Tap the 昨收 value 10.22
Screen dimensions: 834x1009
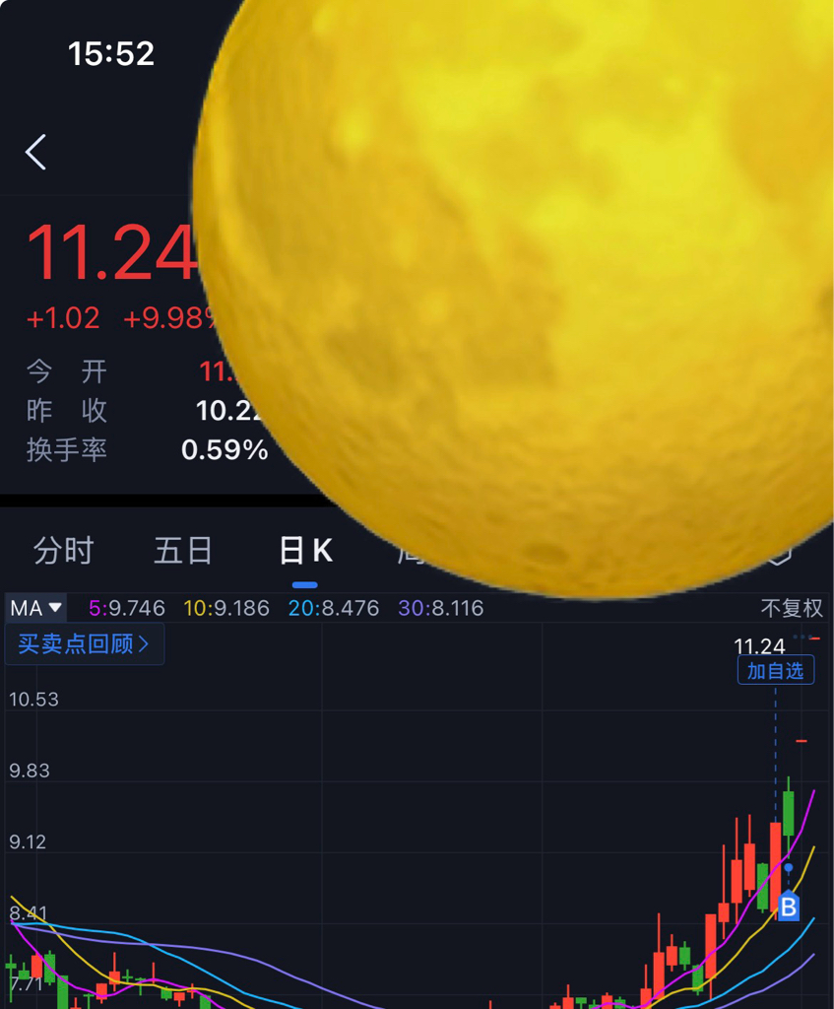228,411
